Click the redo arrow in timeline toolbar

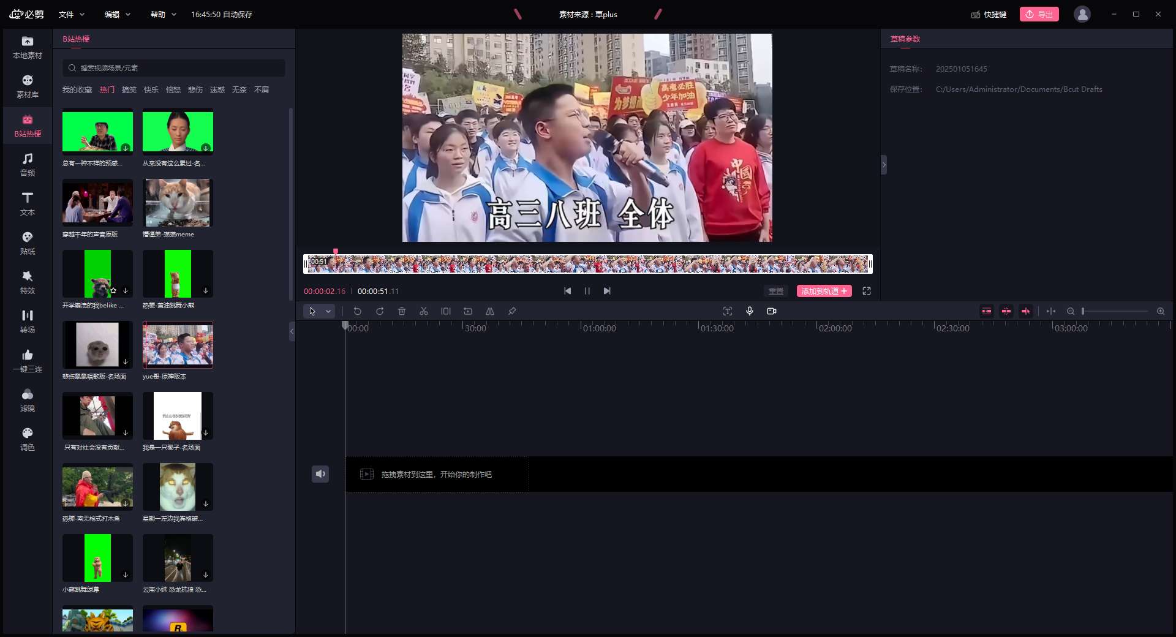(380, 311)
